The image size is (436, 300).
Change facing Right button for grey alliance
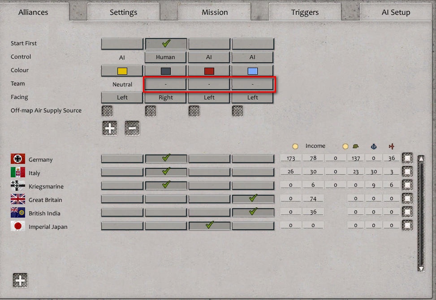pyautogui.click(x=166, y=98)
